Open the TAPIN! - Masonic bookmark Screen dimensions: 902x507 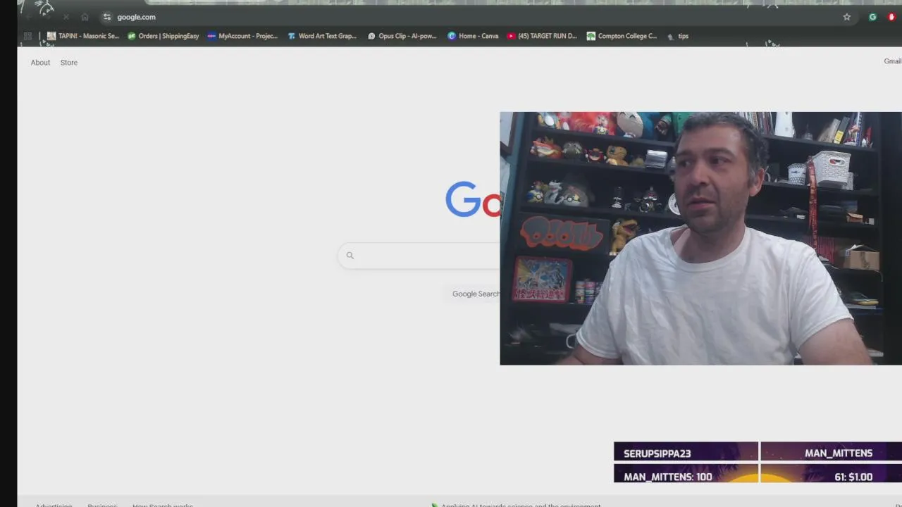pyautogui.click(x=83, y=36)
